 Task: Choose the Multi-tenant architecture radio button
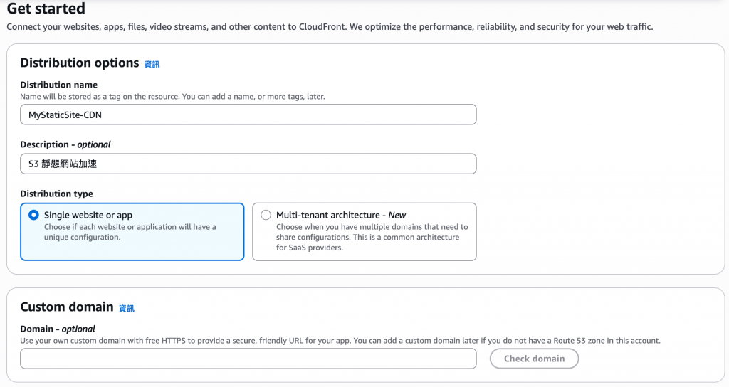(x=266, y=215)
